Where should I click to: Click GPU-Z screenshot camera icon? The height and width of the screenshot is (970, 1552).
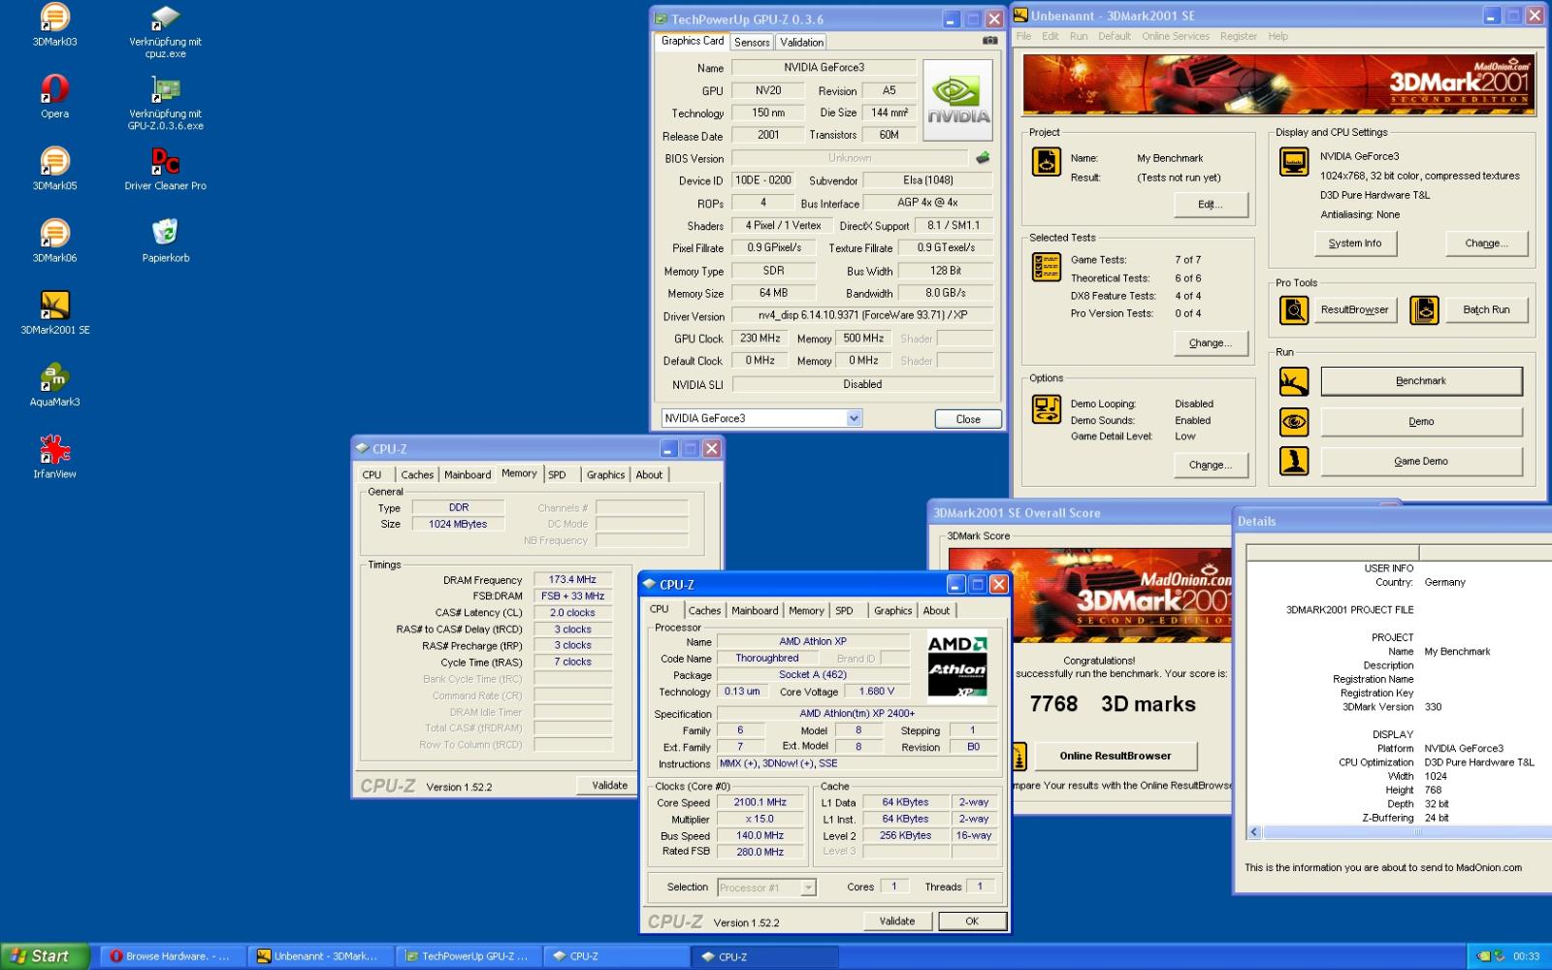(989, 41)
